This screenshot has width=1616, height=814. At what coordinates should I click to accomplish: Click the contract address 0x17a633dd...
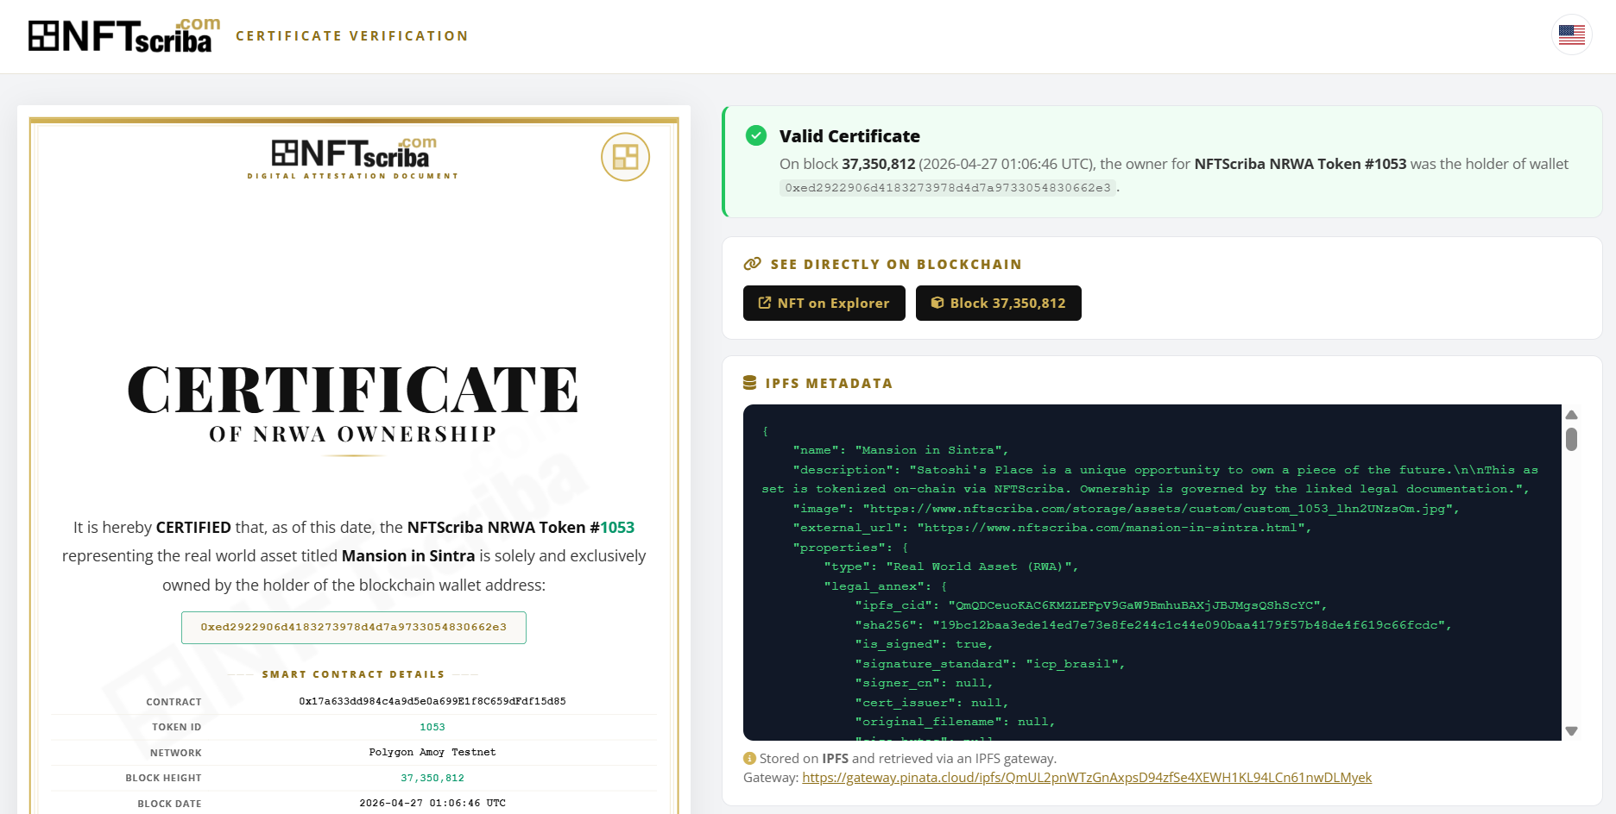pyautogui.click(x=432, y=701)
